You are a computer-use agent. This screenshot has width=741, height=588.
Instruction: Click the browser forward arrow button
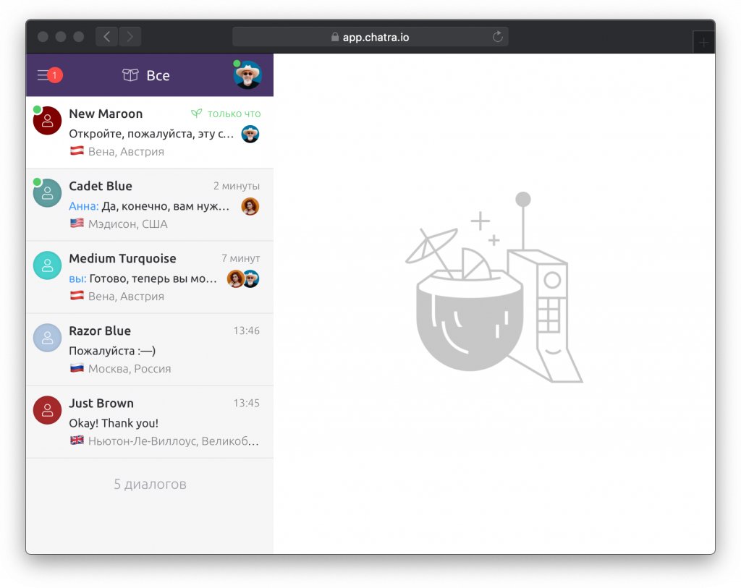[130, 36]
